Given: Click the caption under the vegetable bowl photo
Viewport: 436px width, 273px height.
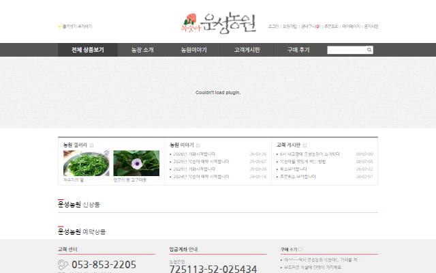Looking at the screenshot, I should click(74, 180).
